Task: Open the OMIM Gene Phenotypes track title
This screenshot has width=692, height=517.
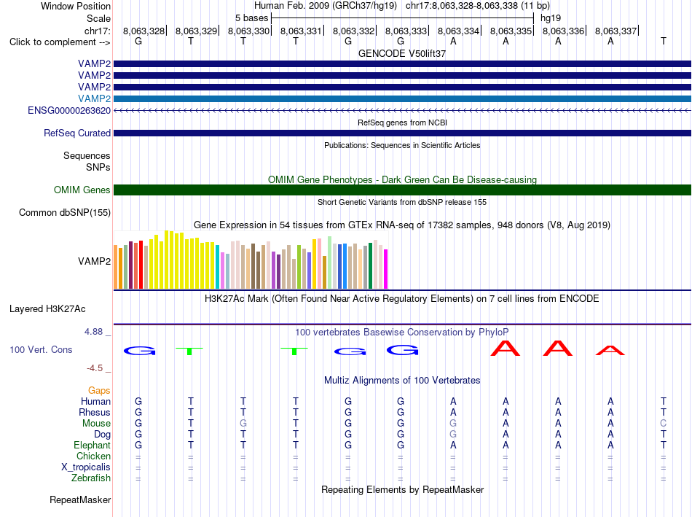Action: (x=402, y=179)
